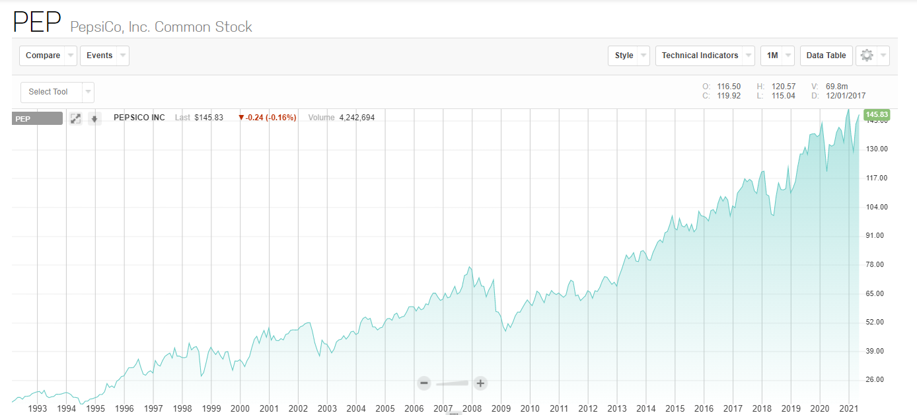This screenshot has width=917, height=415.
Task: Zoom out with the minus button
Action: (424, 383)
